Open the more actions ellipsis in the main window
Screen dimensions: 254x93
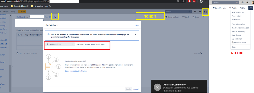(x=203, y=17)
